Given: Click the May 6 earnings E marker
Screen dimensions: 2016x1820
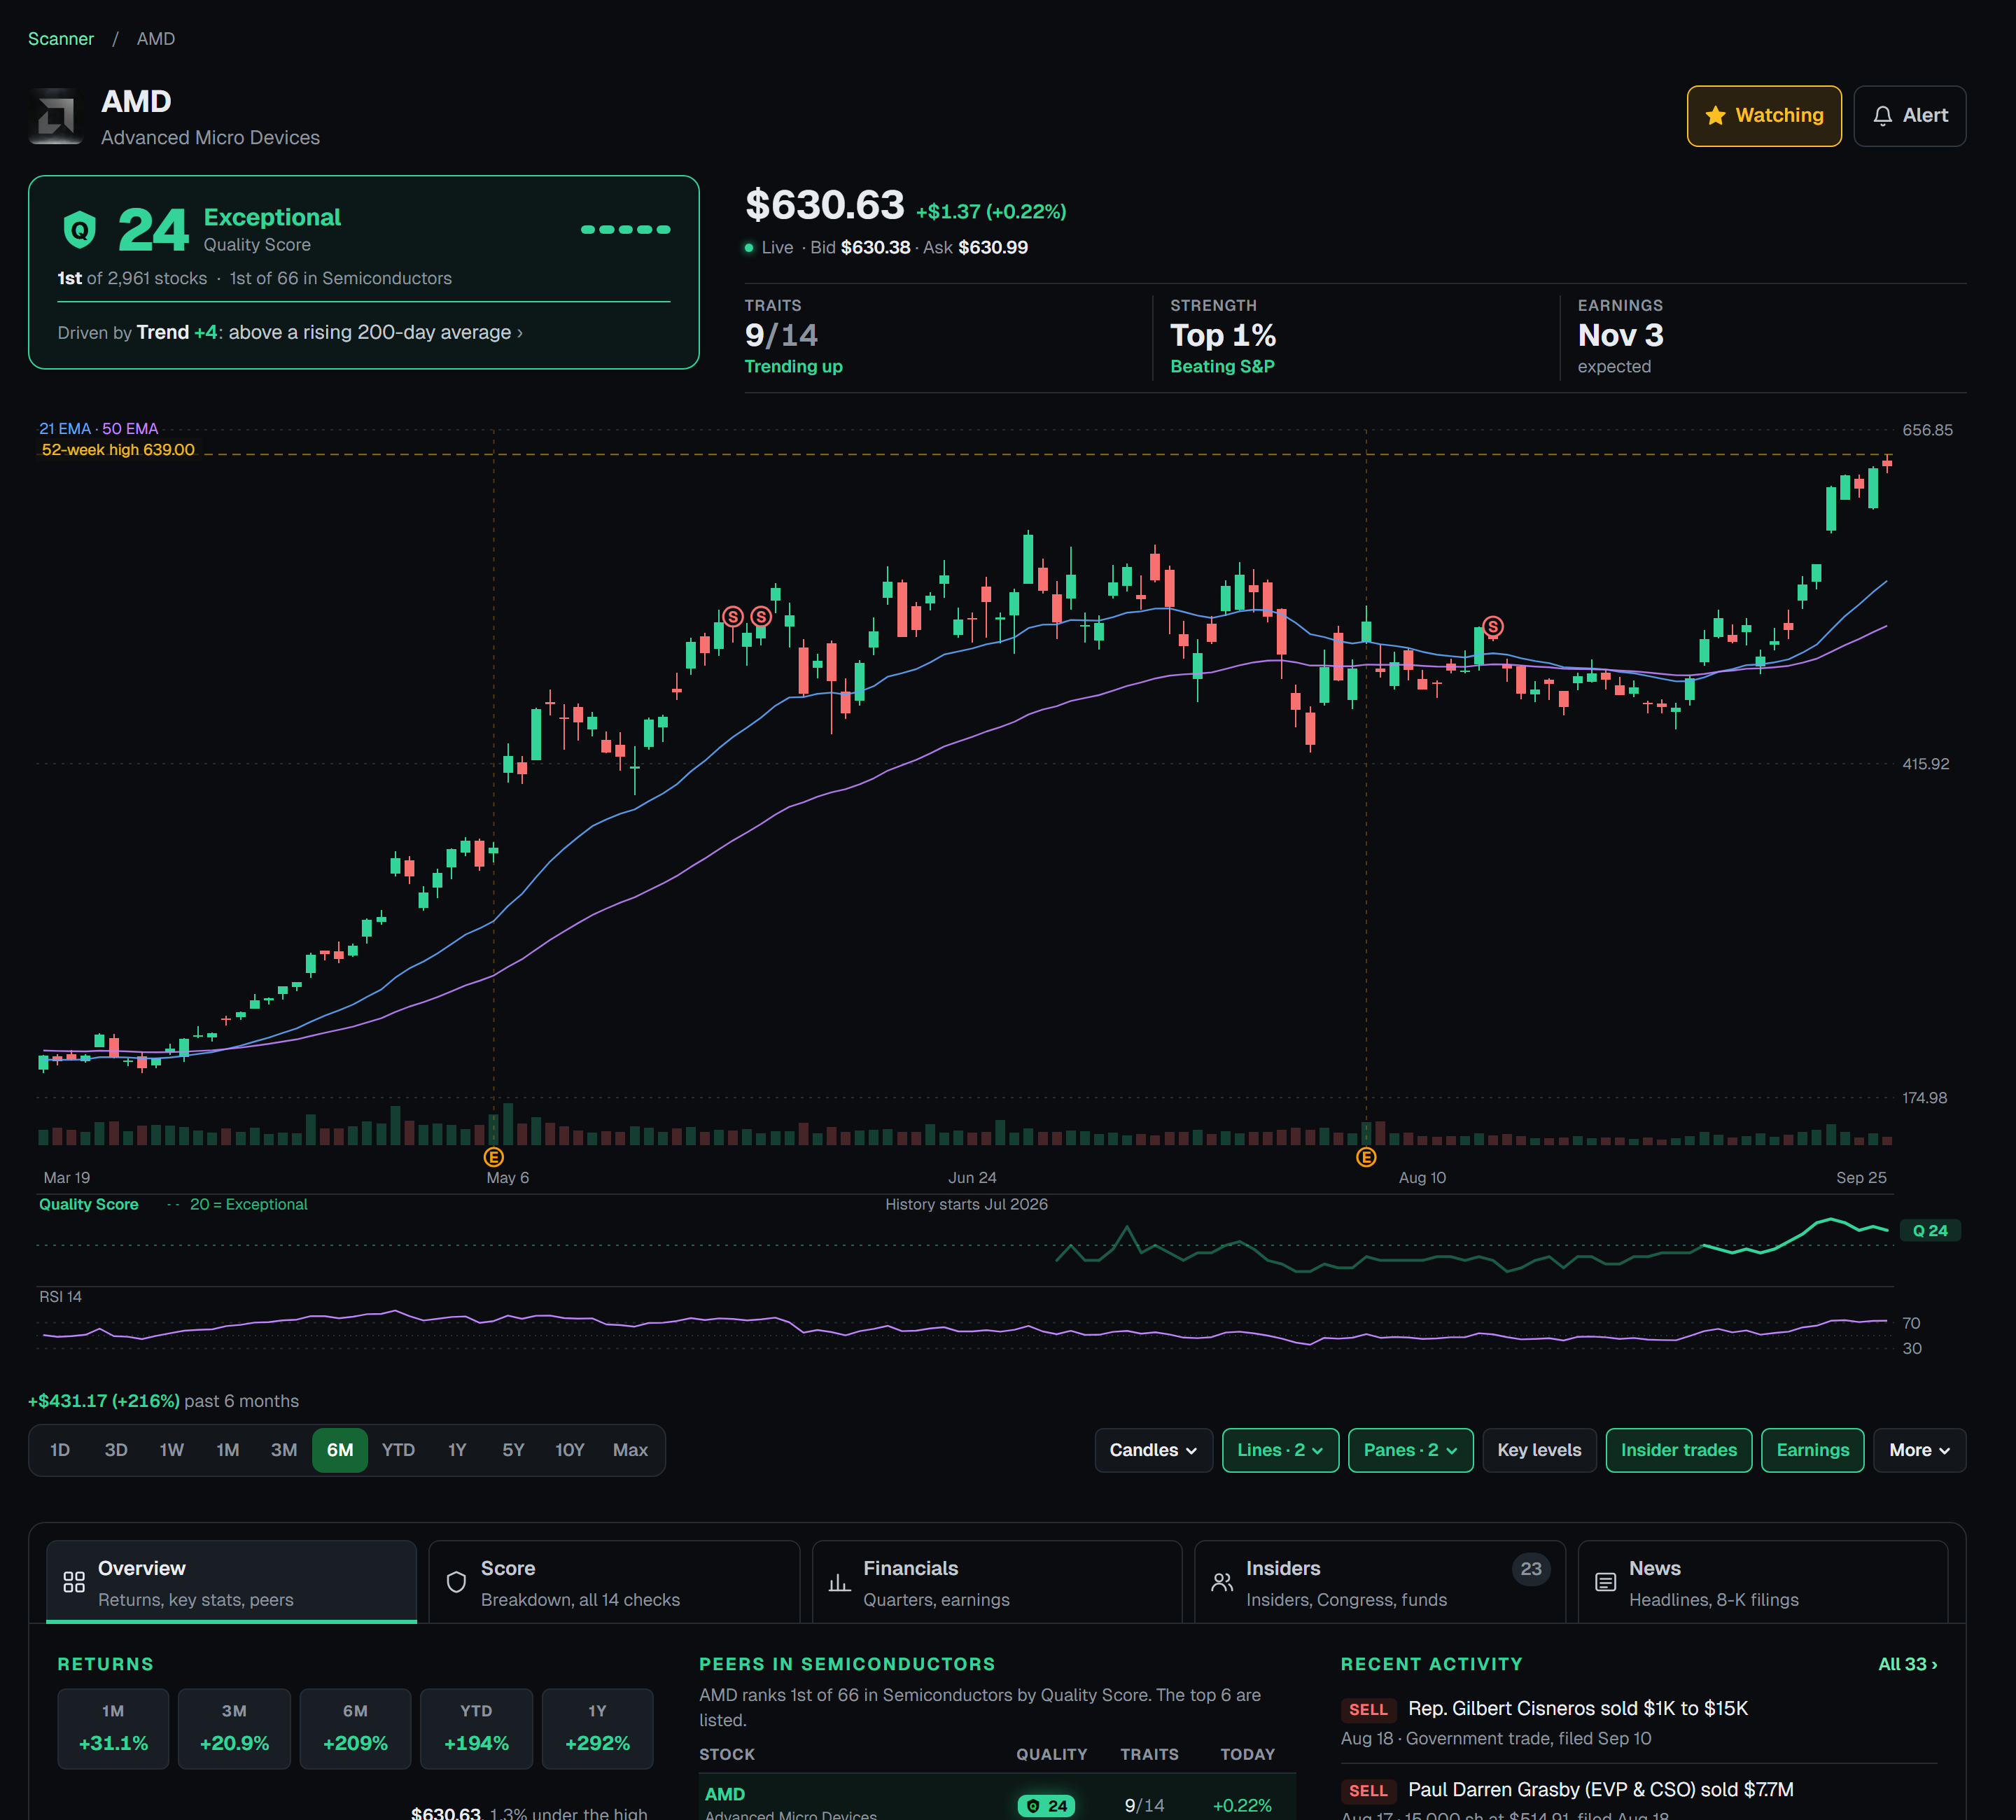Looking at the screenshot, I should pos(493,1157).
